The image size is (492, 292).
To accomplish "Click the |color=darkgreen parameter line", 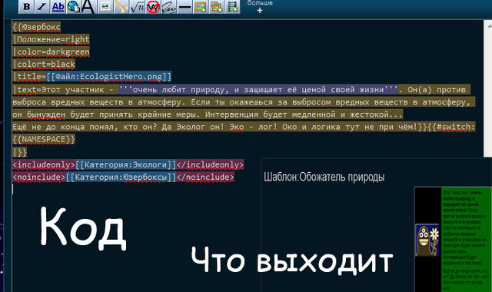I will (51, 51).
